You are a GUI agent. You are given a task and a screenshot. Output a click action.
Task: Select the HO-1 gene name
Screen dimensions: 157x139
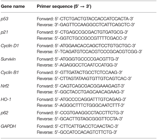point(6,99)
